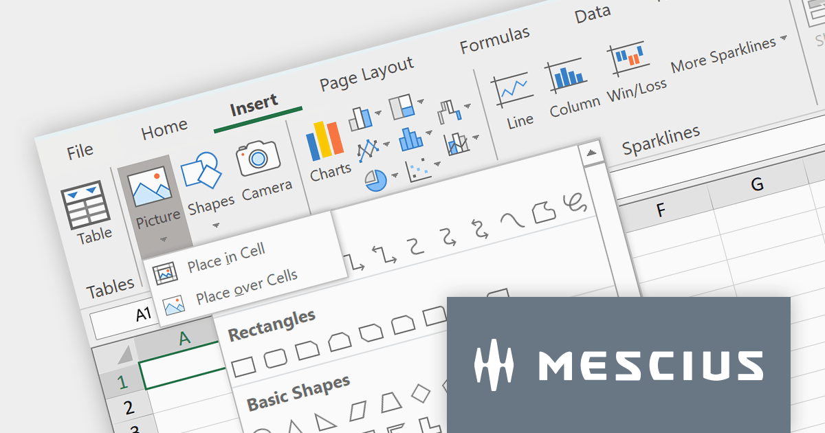This screenshot has height=433, width=825.
Task: Insert a column or bar chart
Action: [x=360, y=119]
